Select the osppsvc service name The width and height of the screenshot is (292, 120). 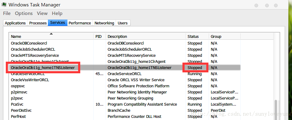[18, 86]
